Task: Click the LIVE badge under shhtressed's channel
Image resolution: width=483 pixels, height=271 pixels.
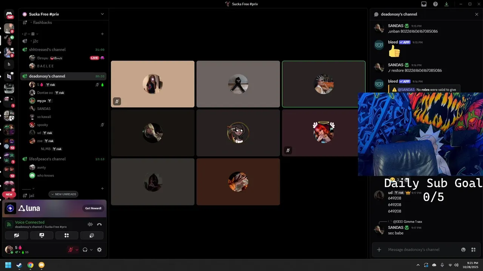Action: pyautogui.click(x=94, y=58)
